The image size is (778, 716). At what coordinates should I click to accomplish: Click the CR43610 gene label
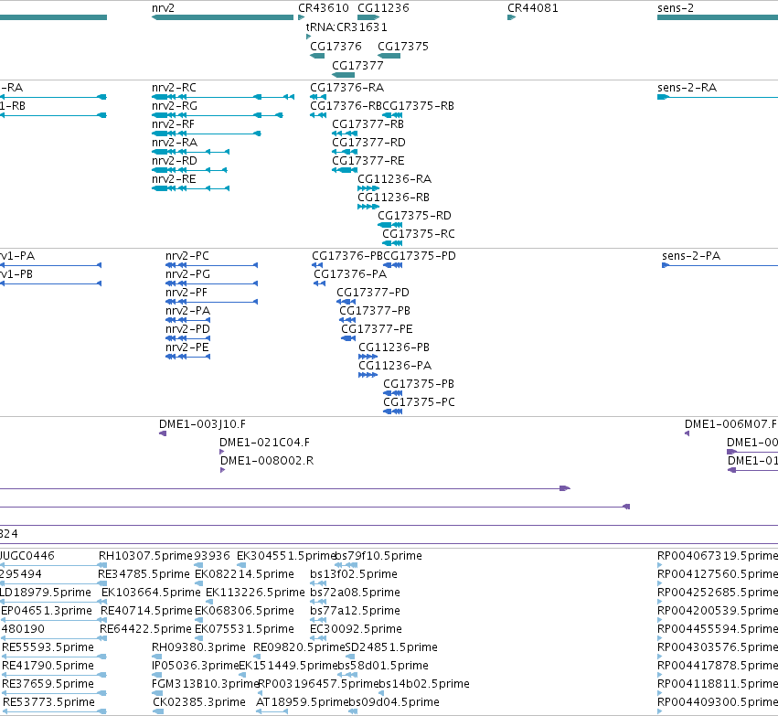324,8
